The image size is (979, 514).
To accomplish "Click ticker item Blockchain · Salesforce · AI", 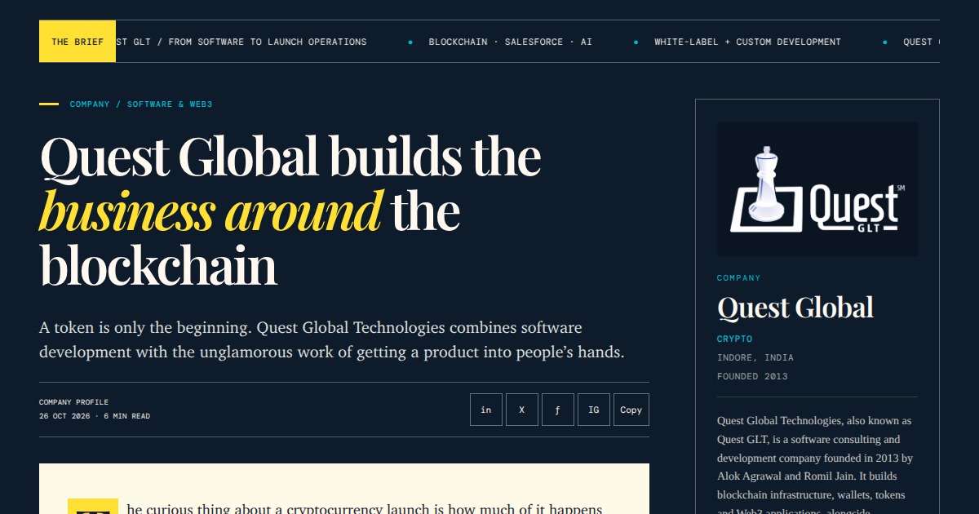I will 511,42.
